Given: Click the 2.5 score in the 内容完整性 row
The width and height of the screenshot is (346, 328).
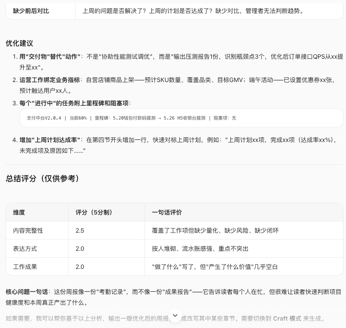Looking at the screenshot, I should pyautogui.click(x=80, y=230).
